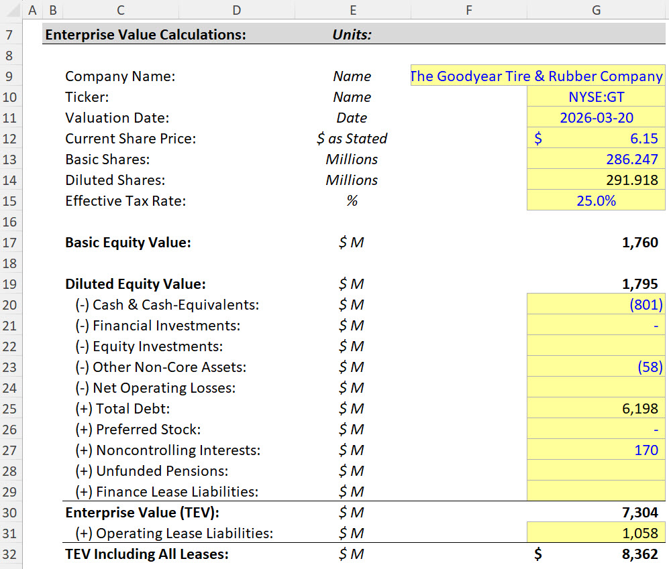The width and height of the screenshot is (669, 569).
Task: Select the 6.15 share price cell
Action: (596, 138)
